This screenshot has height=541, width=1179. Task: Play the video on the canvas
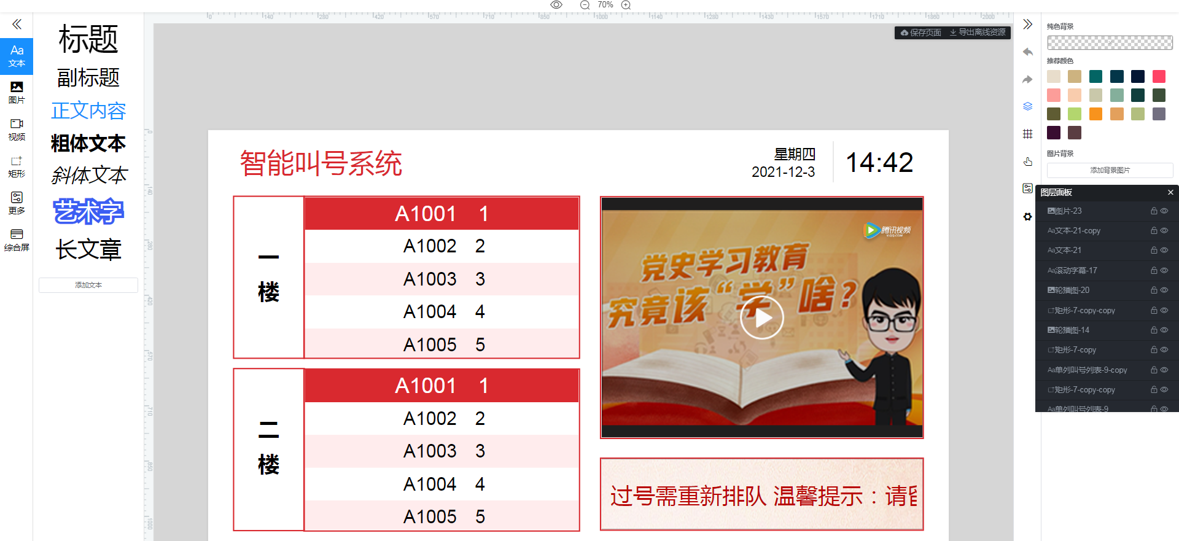point(761,317)
